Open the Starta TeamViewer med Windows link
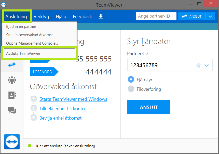The width and height of the screenshot is (219, 154). point(73,99)
